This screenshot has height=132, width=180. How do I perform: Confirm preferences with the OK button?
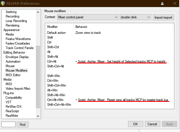click(x=135, y=124)
